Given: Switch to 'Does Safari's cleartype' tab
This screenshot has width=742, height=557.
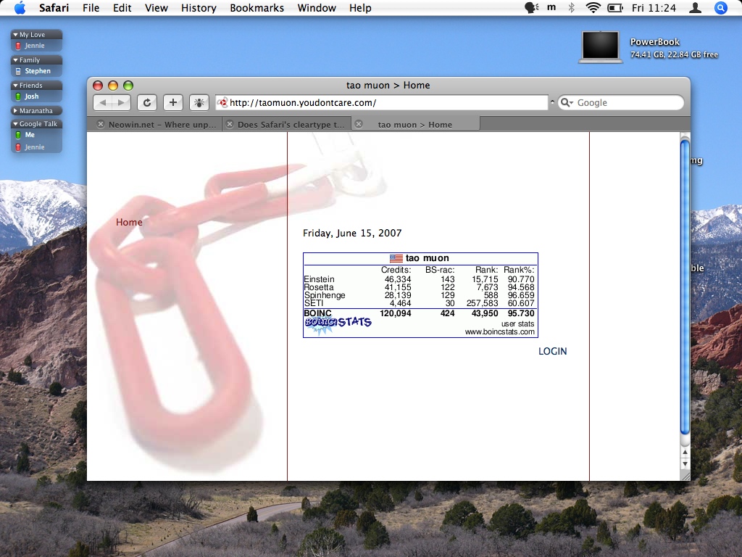Looking at the screenshot, I should point(287,124).
